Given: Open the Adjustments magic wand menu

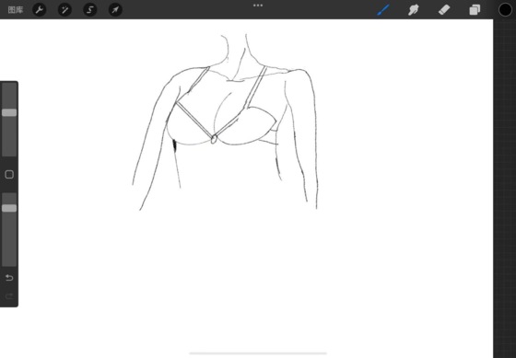Looking at the screenshot, I should (x=64, y=10).
